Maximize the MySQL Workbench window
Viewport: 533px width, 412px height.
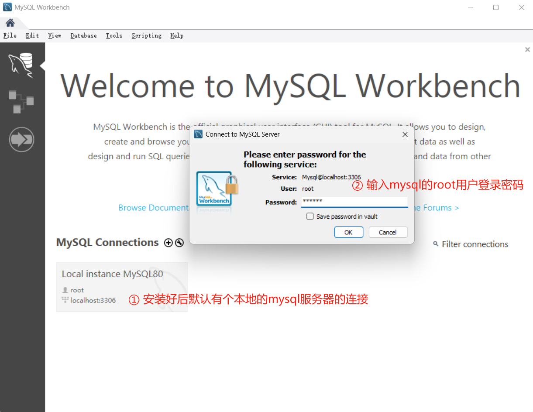point(496,7)
